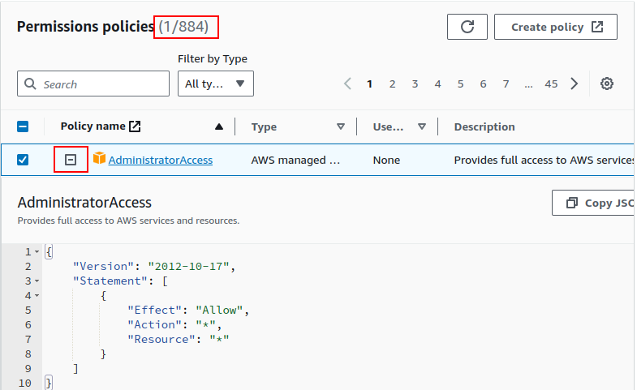
Task: Click the 'AWS managed' type cell
Action: coord(295,160)
